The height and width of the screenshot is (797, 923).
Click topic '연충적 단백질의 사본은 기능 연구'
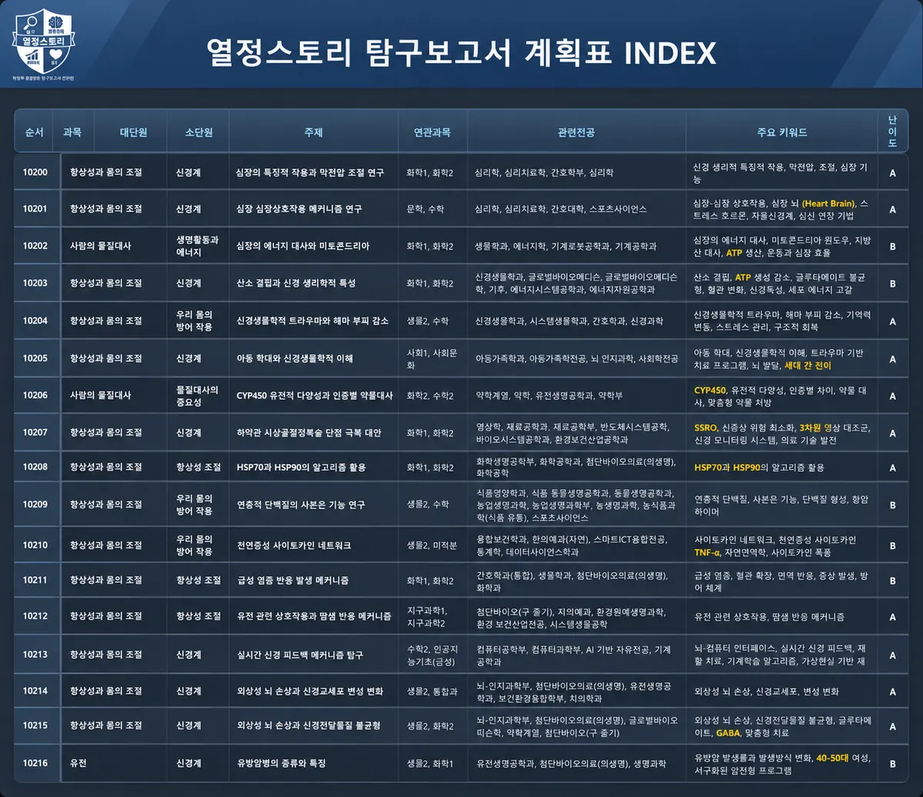(301, 505)
